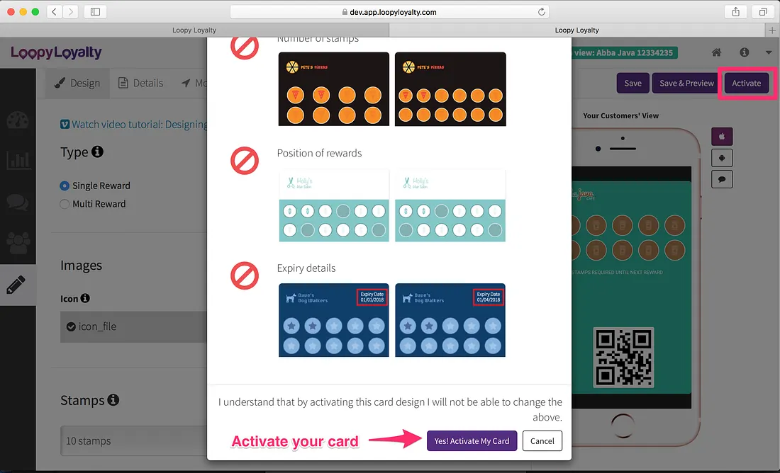Open the chat messages sidebar icon

tap(18, 203)
